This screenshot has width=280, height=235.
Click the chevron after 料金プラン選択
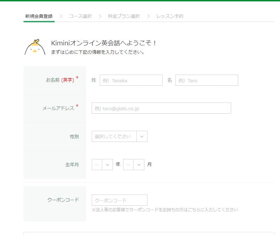[x=148, y=16]
